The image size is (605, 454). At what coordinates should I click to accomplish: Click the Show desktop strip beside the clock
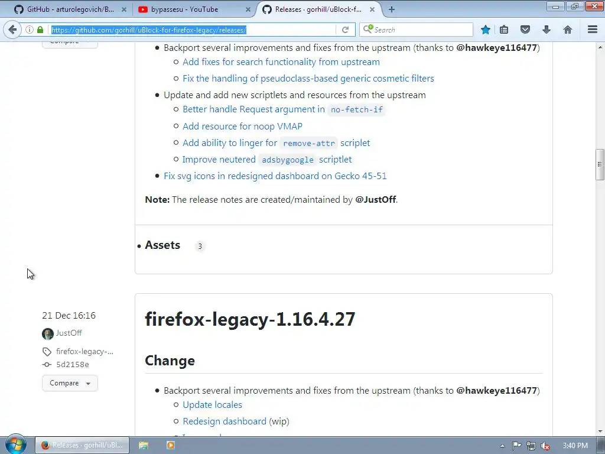tap(601, 446)
